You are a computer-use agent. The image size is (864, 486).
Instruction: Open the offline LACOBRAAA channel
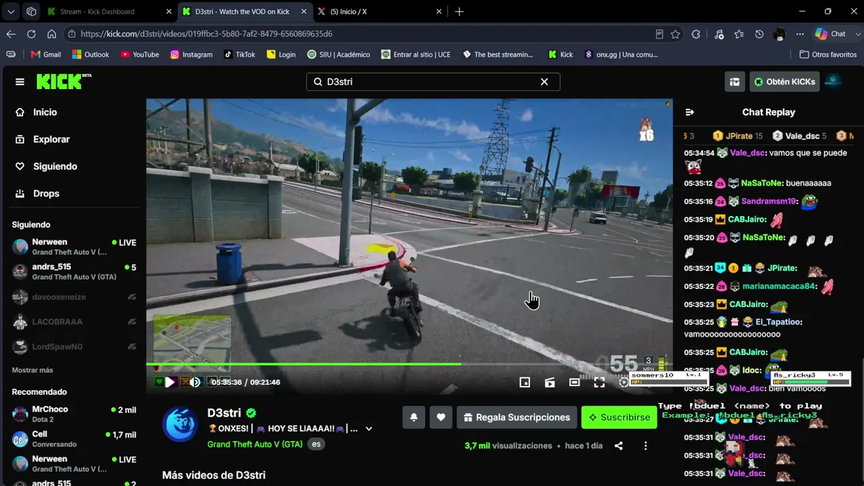click(74, 322)
